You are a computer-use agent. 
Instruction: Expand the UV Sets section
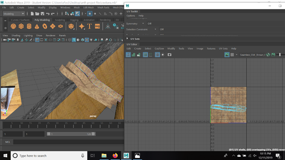pyautogui.click(x=127, y=39)
